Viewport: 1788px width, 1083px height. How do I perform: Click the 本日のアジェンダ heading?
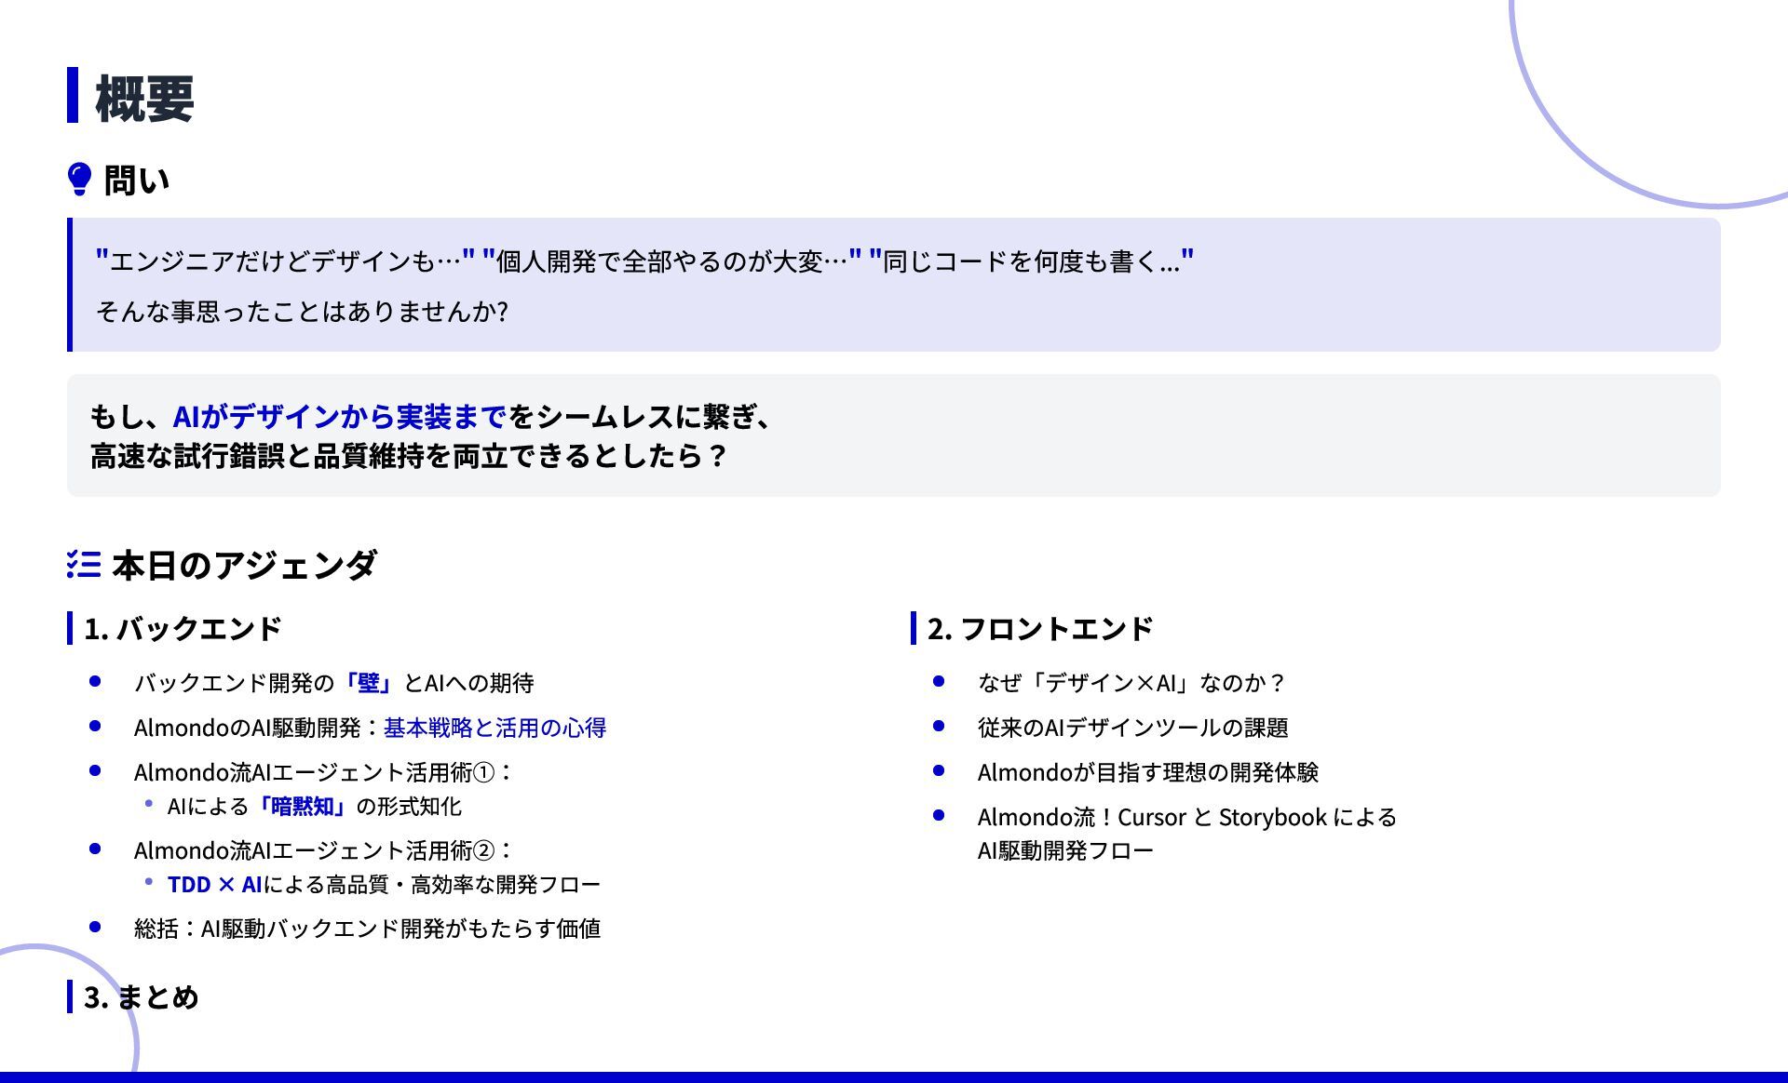[x=244, y=565]
